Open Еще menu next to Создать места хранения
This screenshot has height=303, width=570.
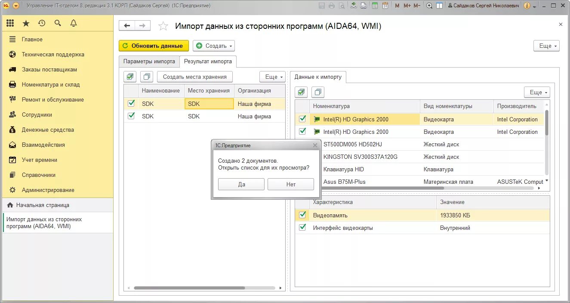point(272,77)
